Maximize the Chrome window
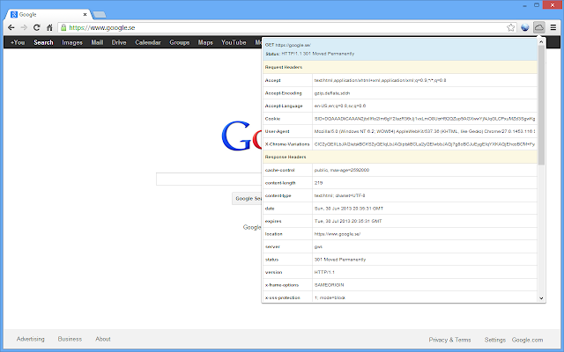 [x=537, y=5]
